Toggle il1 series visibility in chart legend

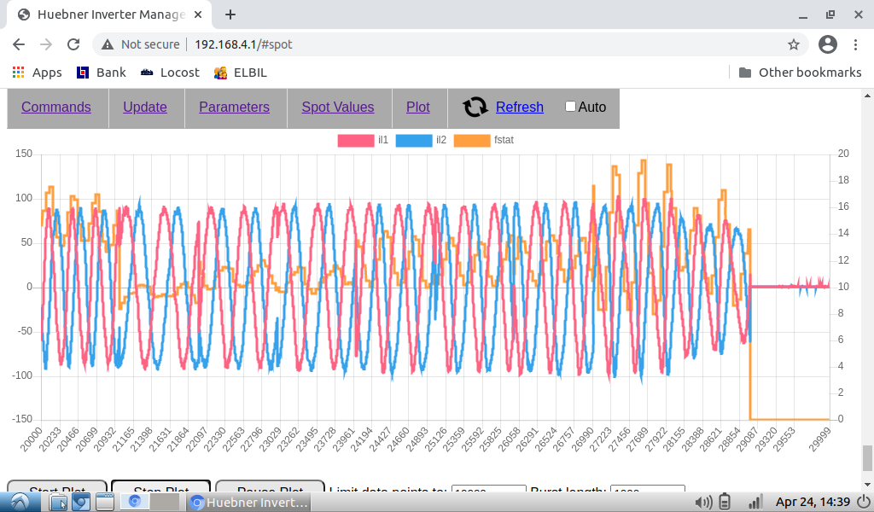coord(355,140)
